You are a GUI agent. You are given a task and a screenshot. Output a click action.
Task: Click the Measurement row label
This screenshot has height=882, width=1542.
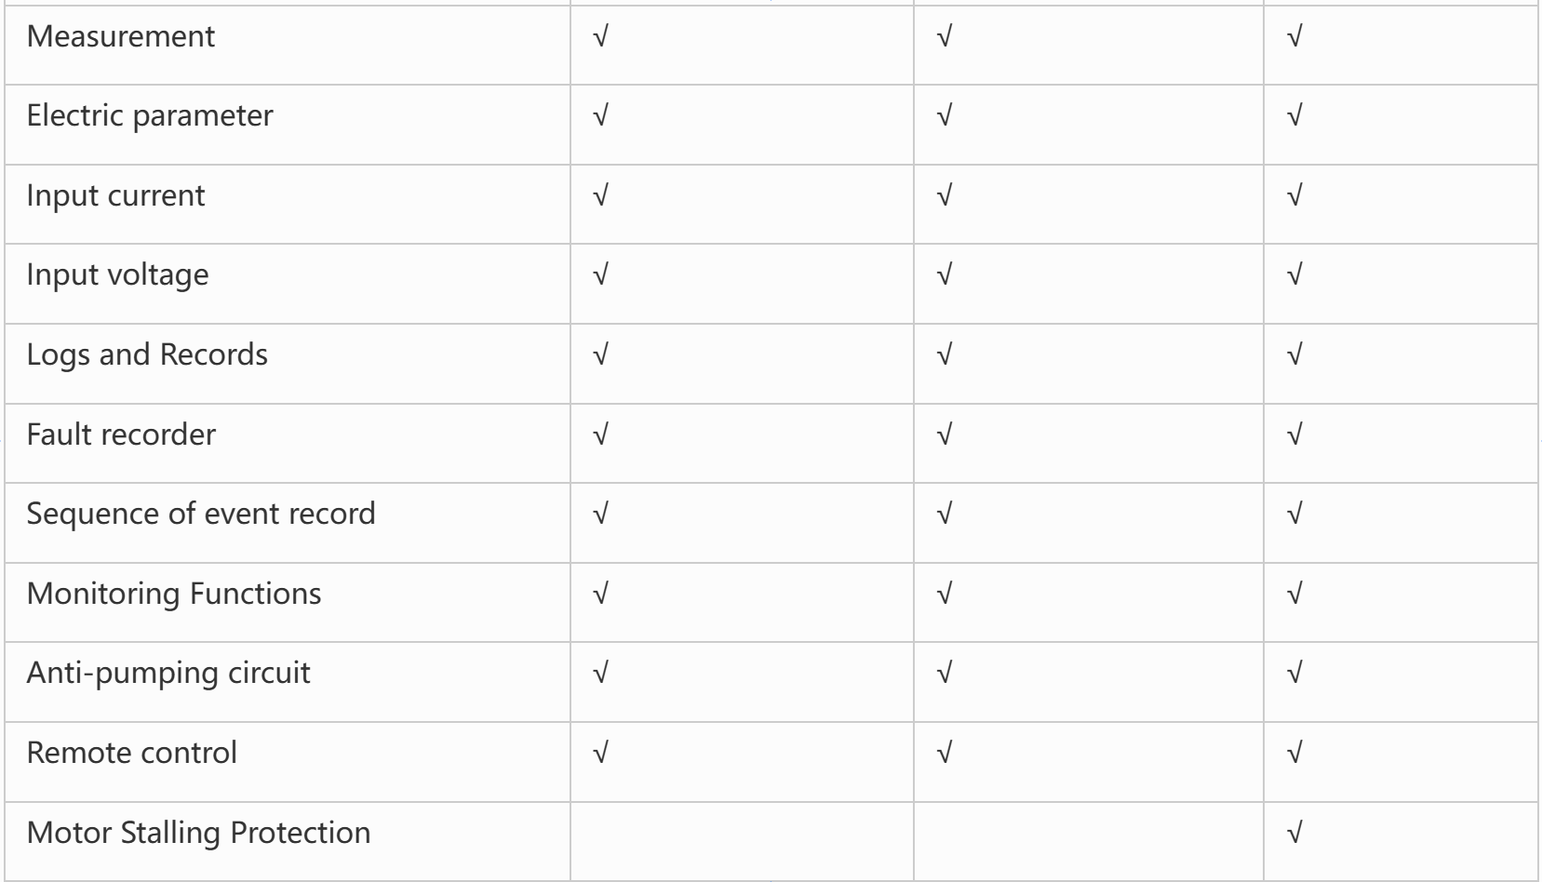[121, 36]
